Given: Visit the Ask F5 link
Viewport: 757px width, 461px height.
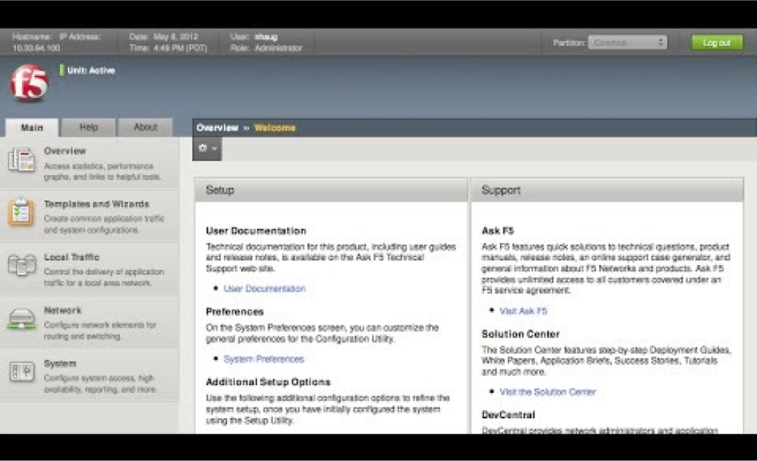Looking at the screenshot, I should pos(523,311).
